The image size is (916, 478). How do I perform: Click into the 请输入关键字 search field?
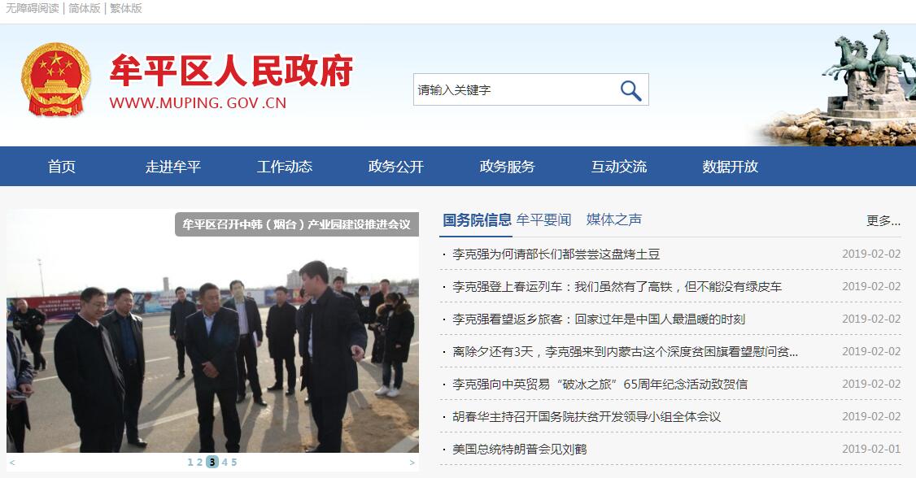tap(515, 90)
